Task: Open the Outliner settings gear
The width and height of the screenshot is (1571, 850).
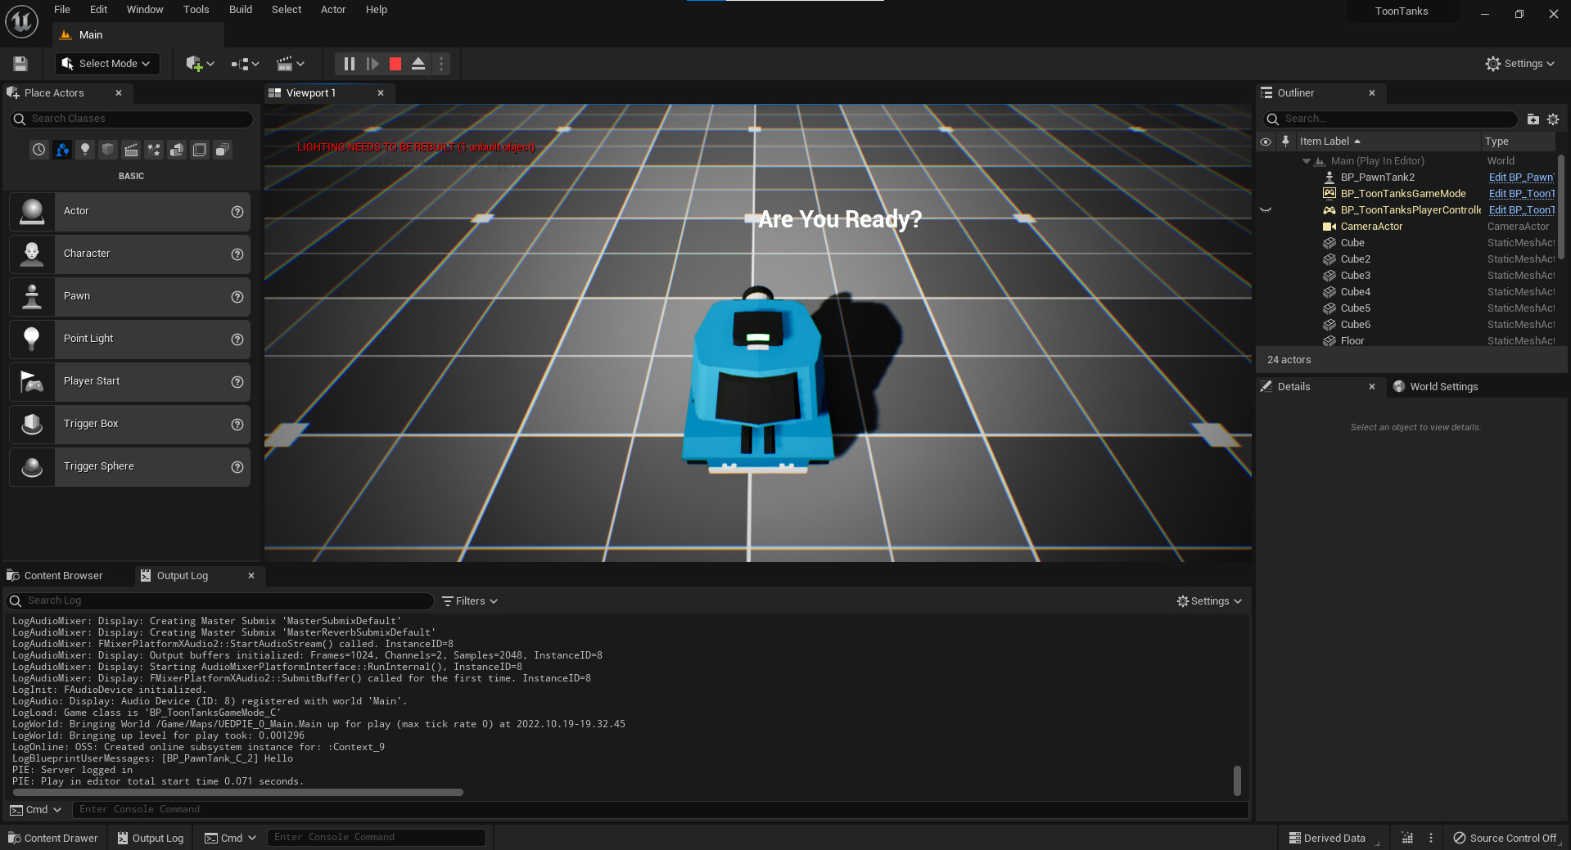Action: tap(1553, 119)
